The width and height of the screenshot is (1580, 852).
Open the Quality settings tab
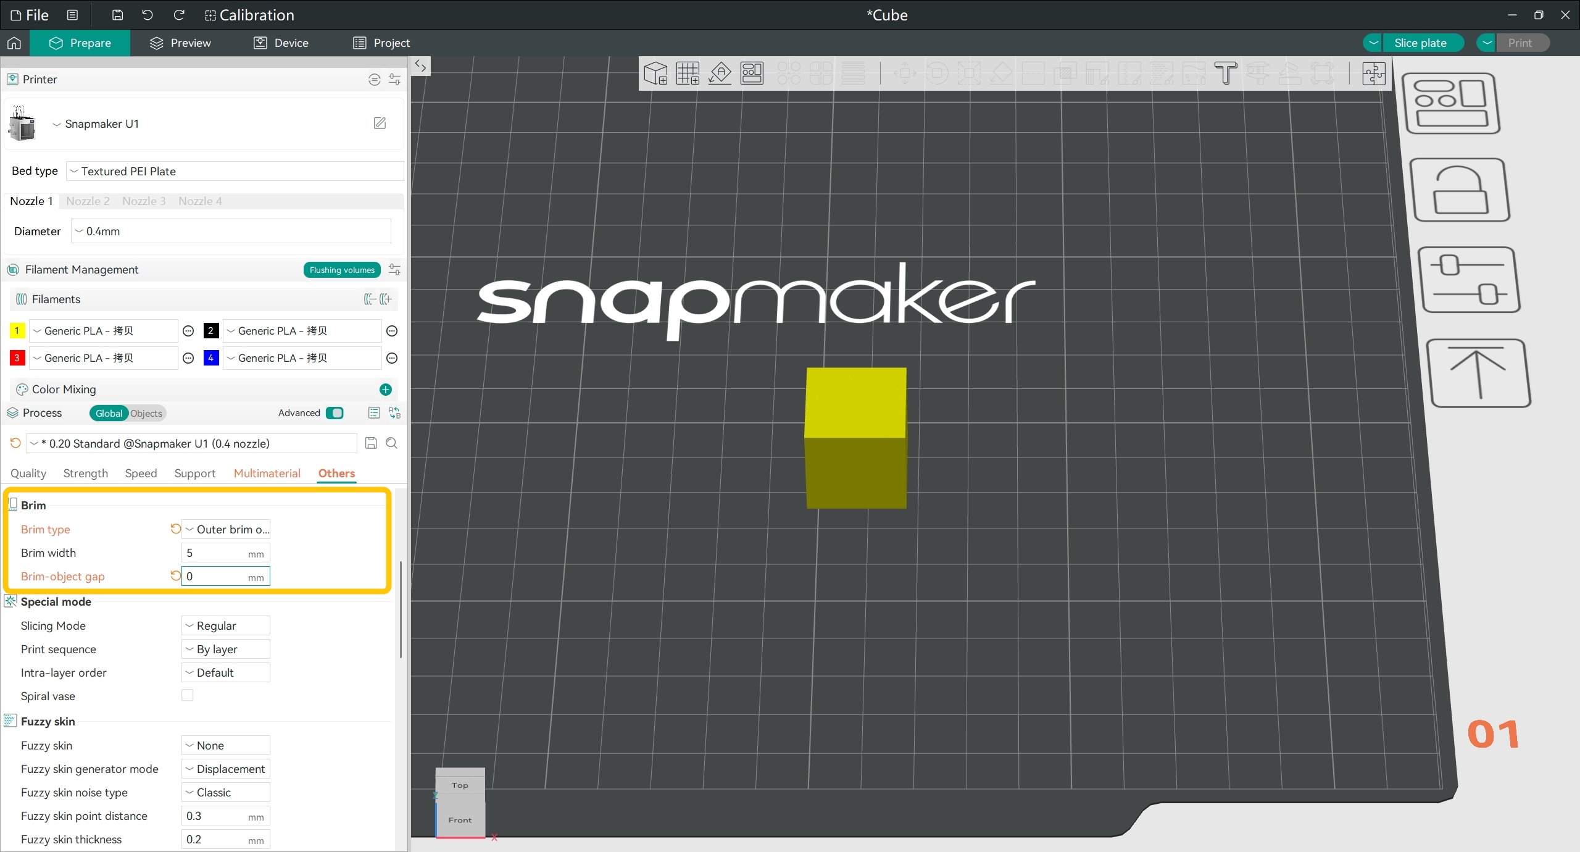(28, 474)
